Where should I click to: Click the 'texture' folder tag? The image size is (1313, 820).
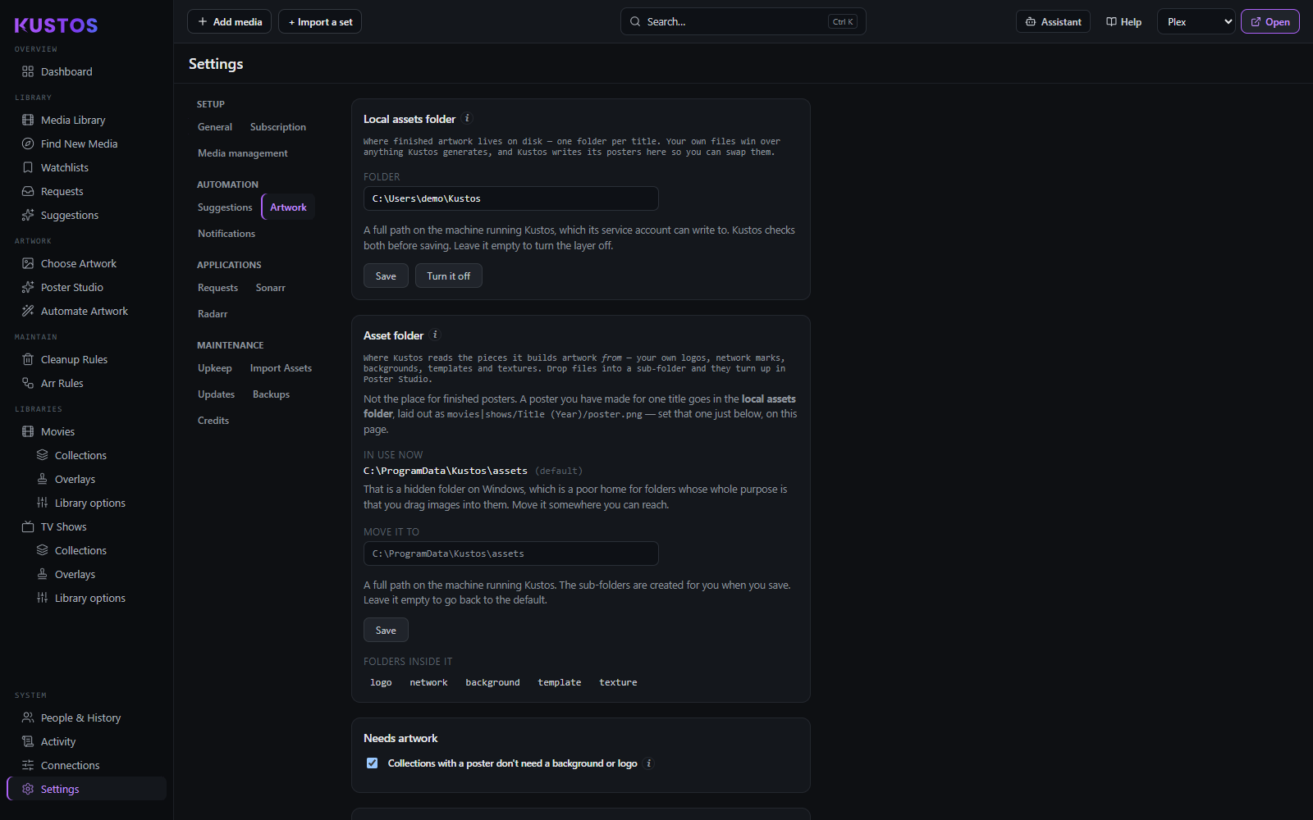(x=618, y=682)
